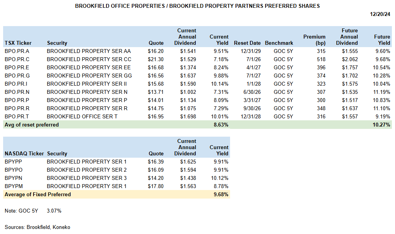The image size is (395, 234).
Task: Click ticker BPO.PR.P
Action: [17, 100]
